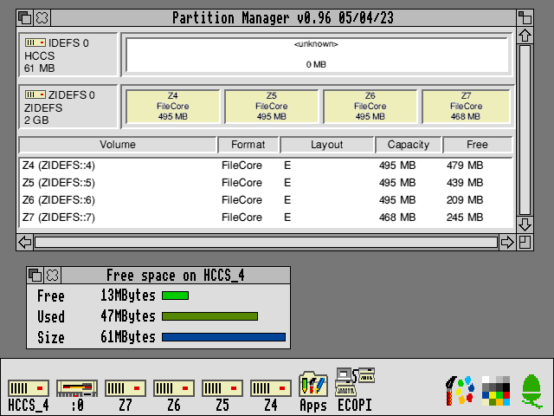The width and height of the screenshot is (554, 416).
Task: Toggle Partition Manager window full size
Action: pos(525,17)
